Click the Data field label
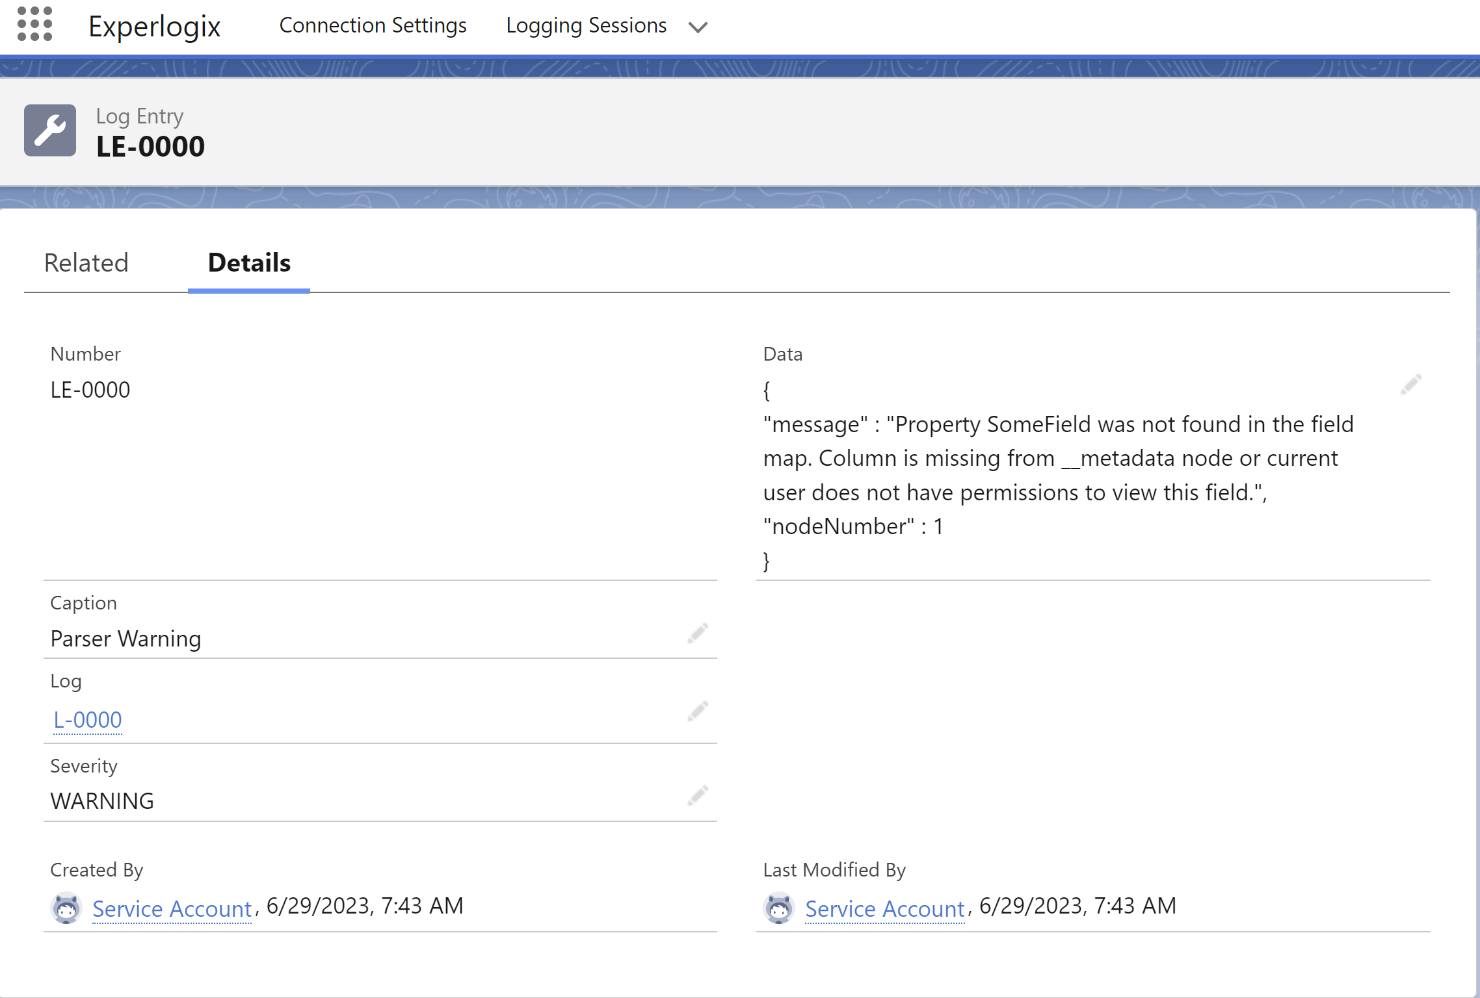The height and width of the screenshot is (998, 1480). 783,354
